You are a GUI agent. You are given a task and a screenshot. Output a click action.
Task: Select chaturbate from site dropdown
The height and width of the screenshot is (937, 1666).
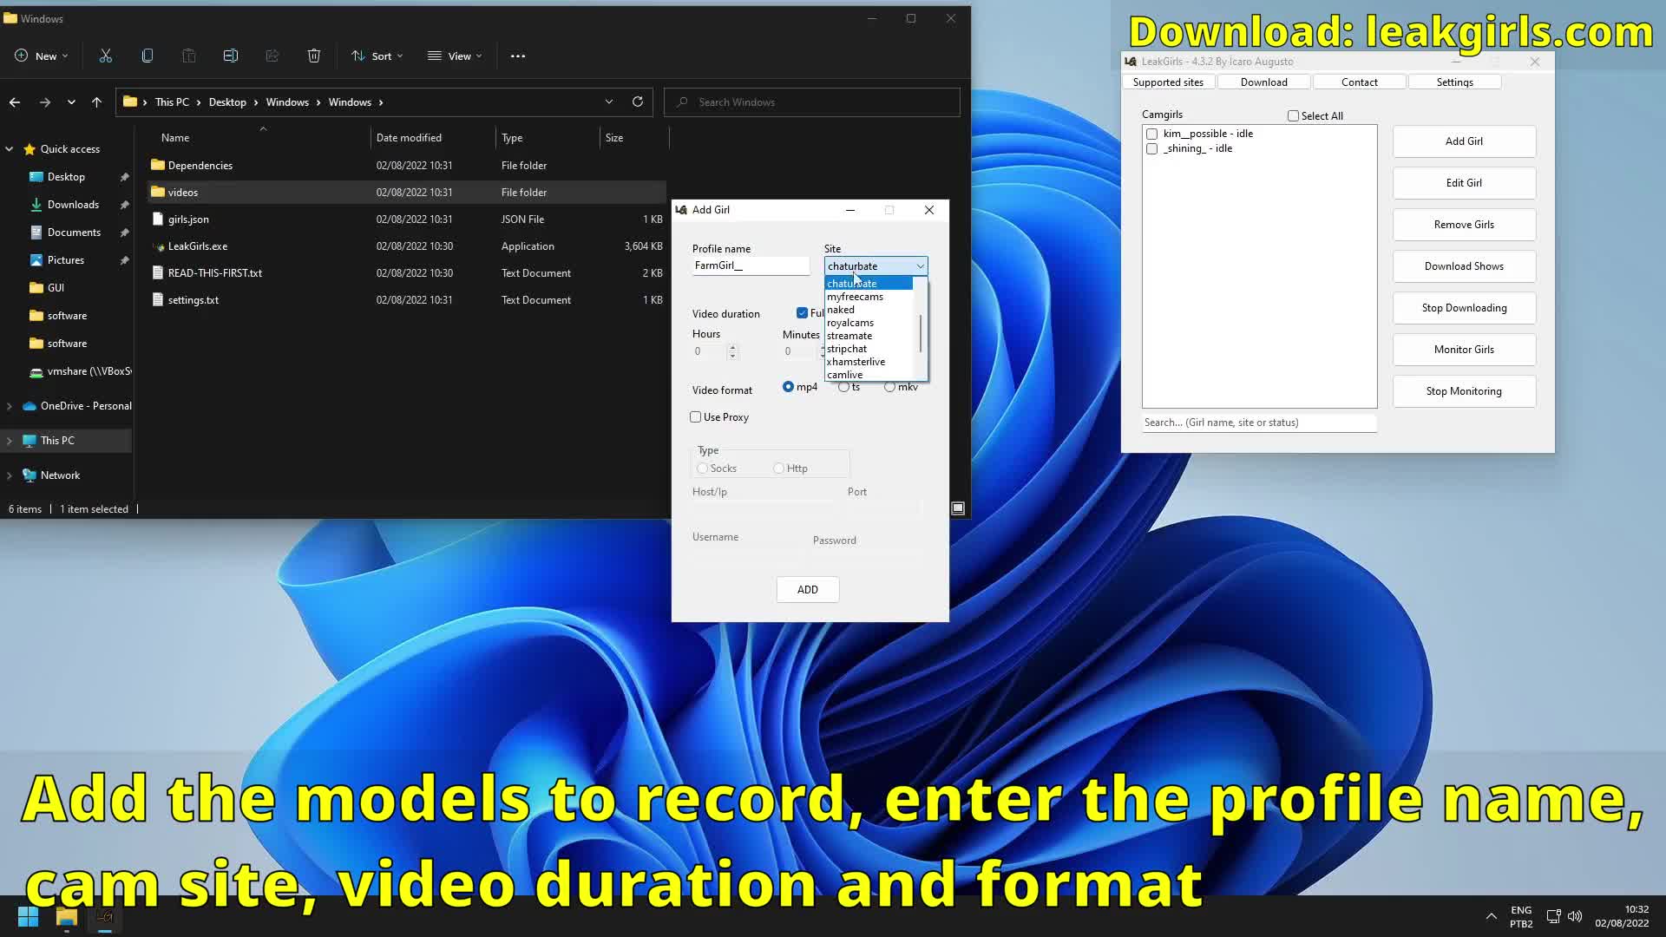(x=852, y=283)
